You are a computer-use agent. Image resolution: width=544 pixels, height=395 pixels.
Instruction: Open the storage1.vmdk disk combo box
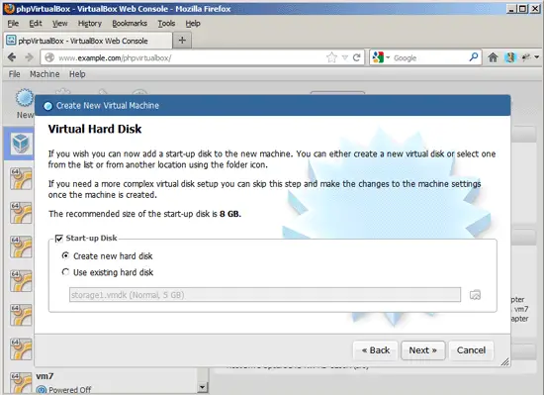click(265, 295)
